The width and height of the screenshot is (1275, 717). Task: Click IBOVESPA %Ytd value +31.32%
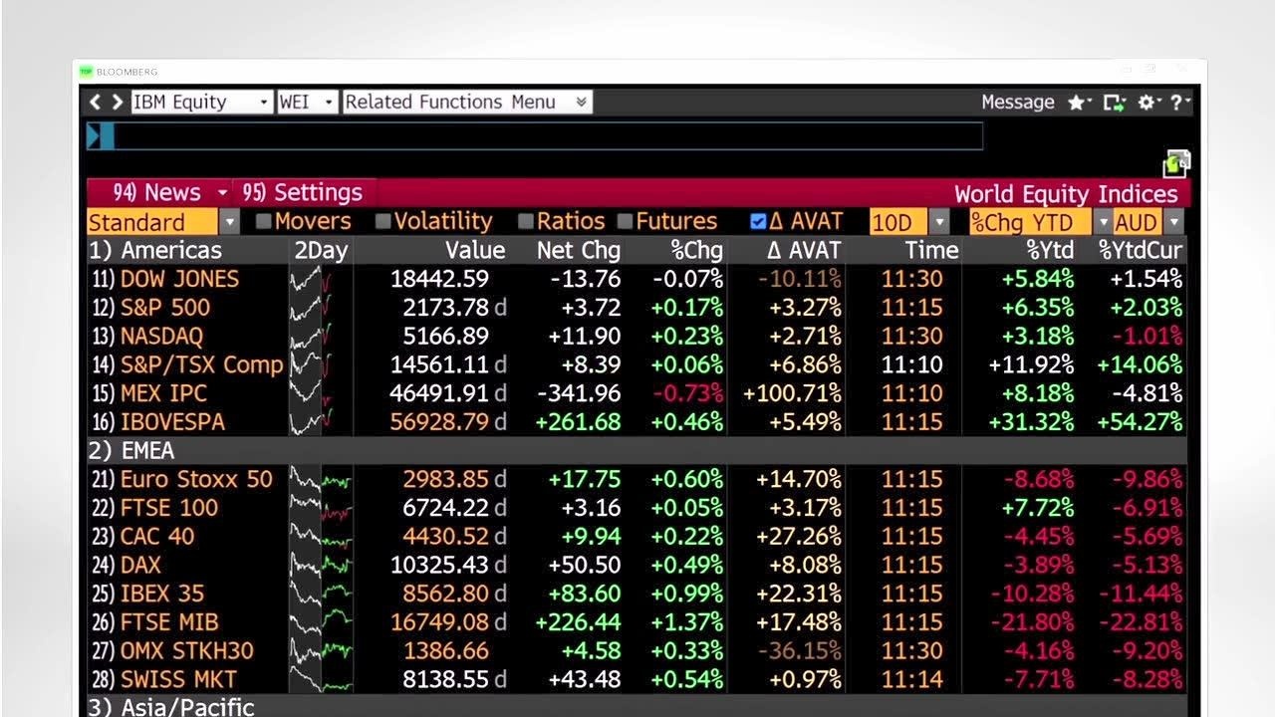[1031, 422]
